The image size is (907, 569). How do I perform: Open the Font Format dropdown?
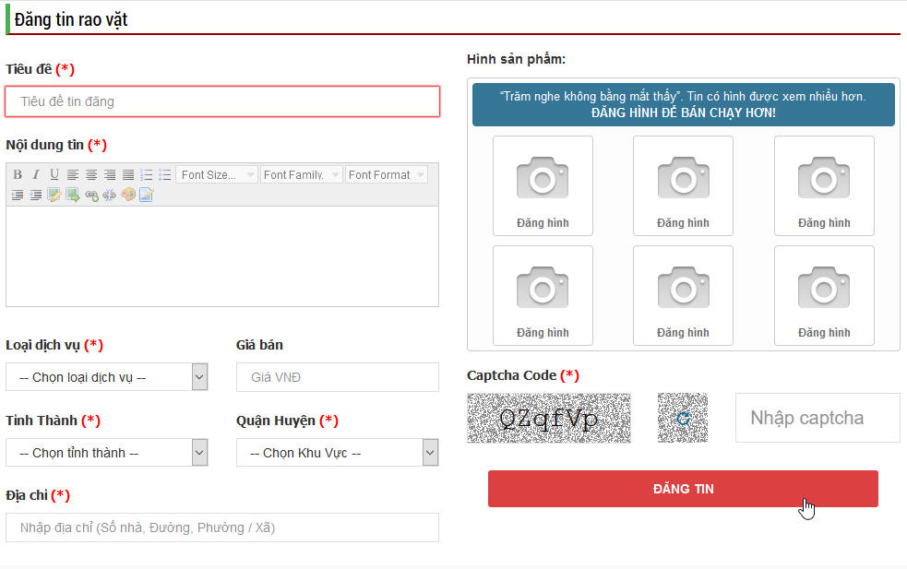(x=387, y=174)
